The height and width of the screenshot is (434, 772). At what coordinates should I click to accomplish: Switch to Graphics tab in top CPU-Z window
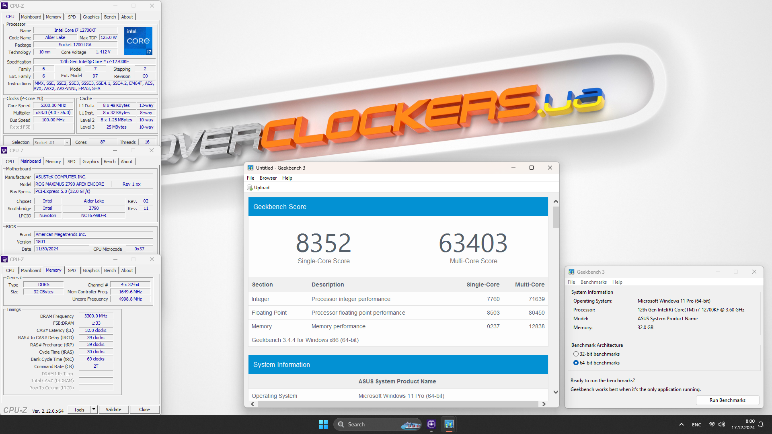pyautogui.click(x=91, y=17)
